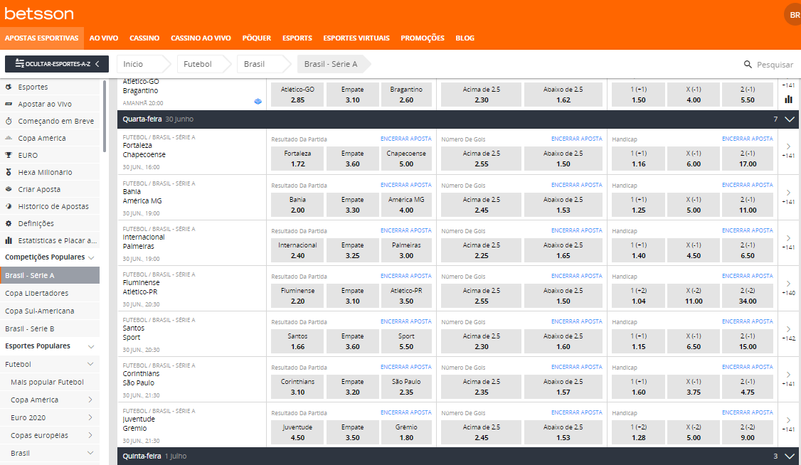Hide the sports A-Z sidebar

[x=57, y=64]
